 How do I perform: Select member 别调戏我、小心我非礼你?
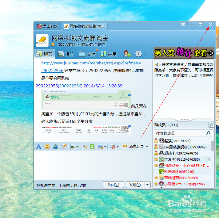[x=182, y=165]
